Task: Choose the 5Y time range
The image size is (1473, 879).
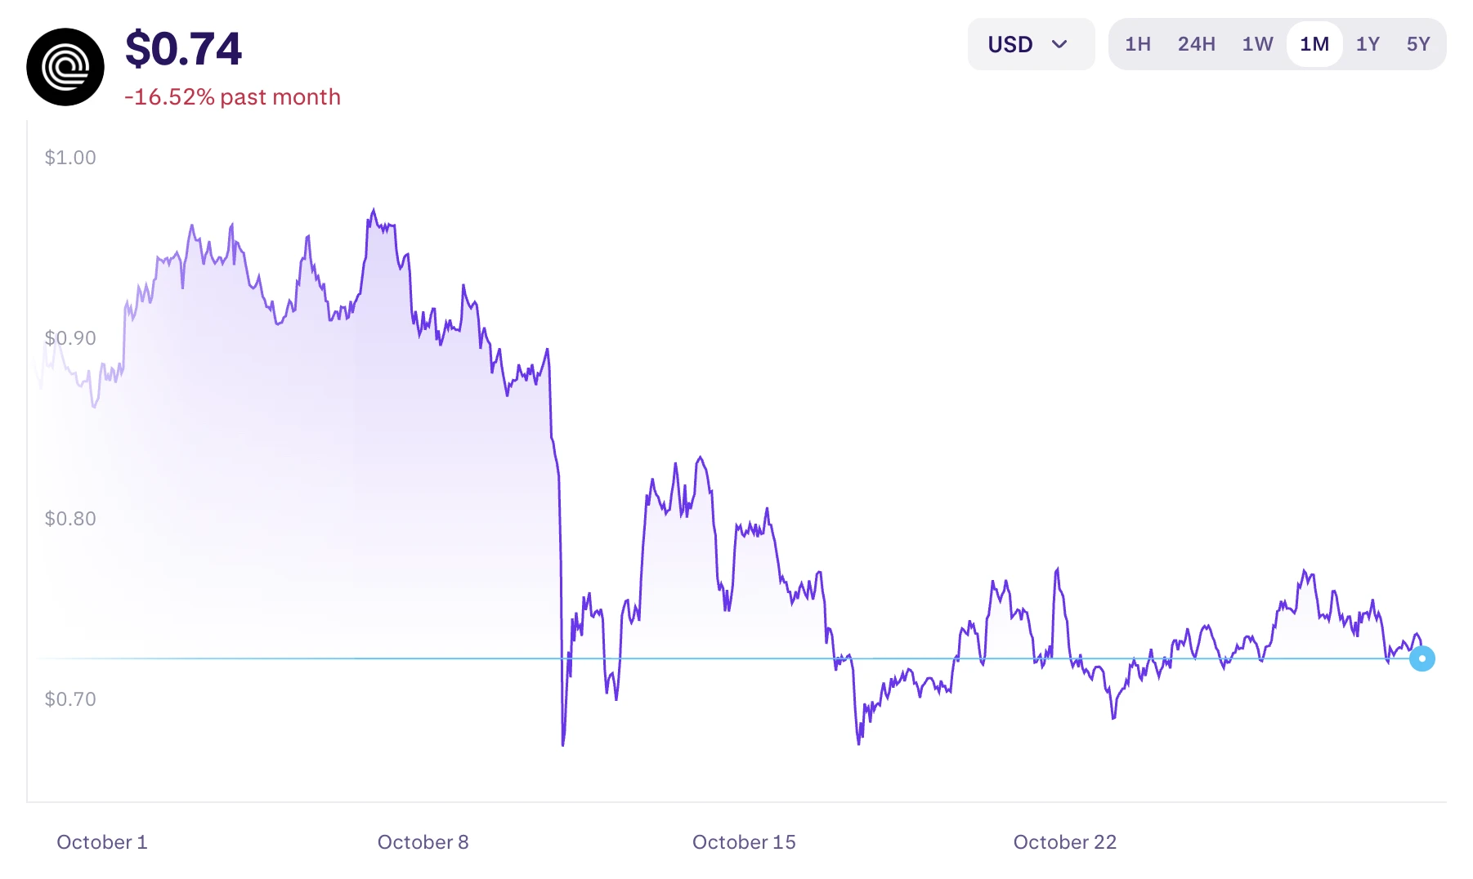Action: pyautogui.click(x=1418, y=44)
